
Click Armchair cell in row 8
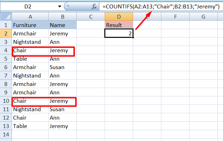(30, 84)
